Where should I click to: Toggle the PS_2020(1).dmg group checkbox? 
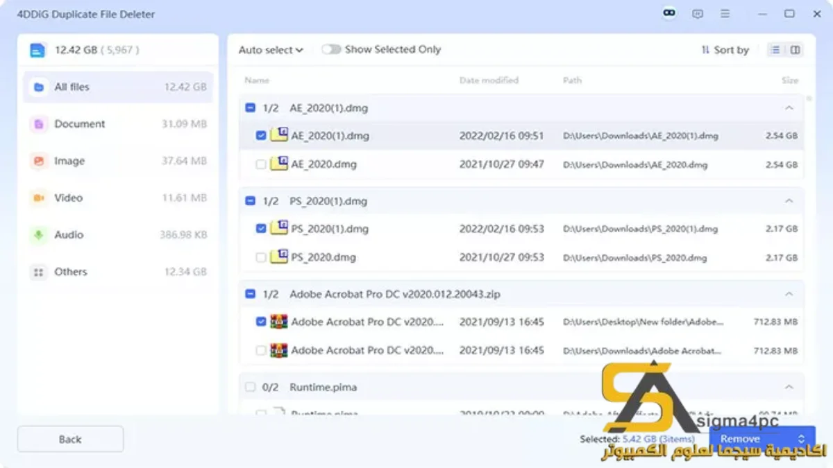[x=250, y=201]
